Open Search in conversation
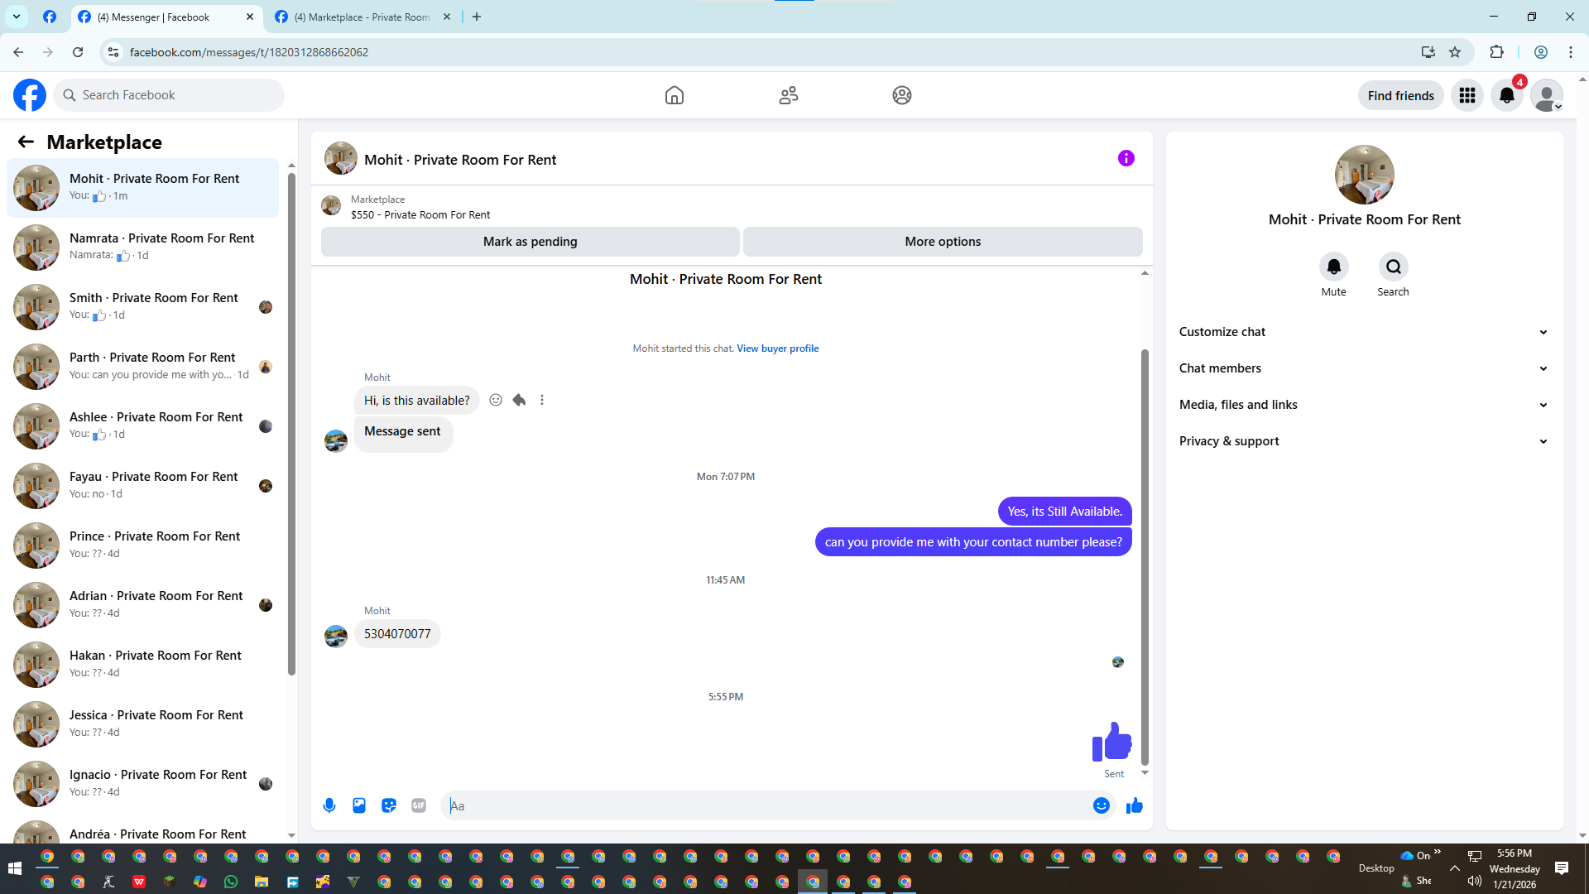This screenshot has height=894, width=1589. tap(1393, 267)
